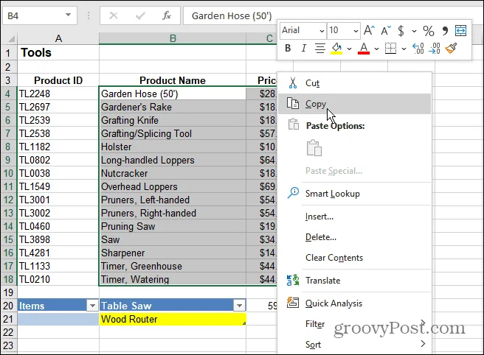Image resolution: width=484 pixels, height=355 pixels.
Task: Click the Tools title cell
Action: (x=58, y=53)
